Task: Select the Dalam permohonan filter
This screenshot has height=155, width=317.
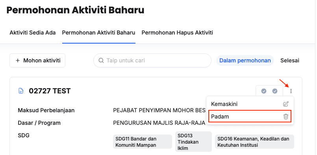Action: point(245,60)
